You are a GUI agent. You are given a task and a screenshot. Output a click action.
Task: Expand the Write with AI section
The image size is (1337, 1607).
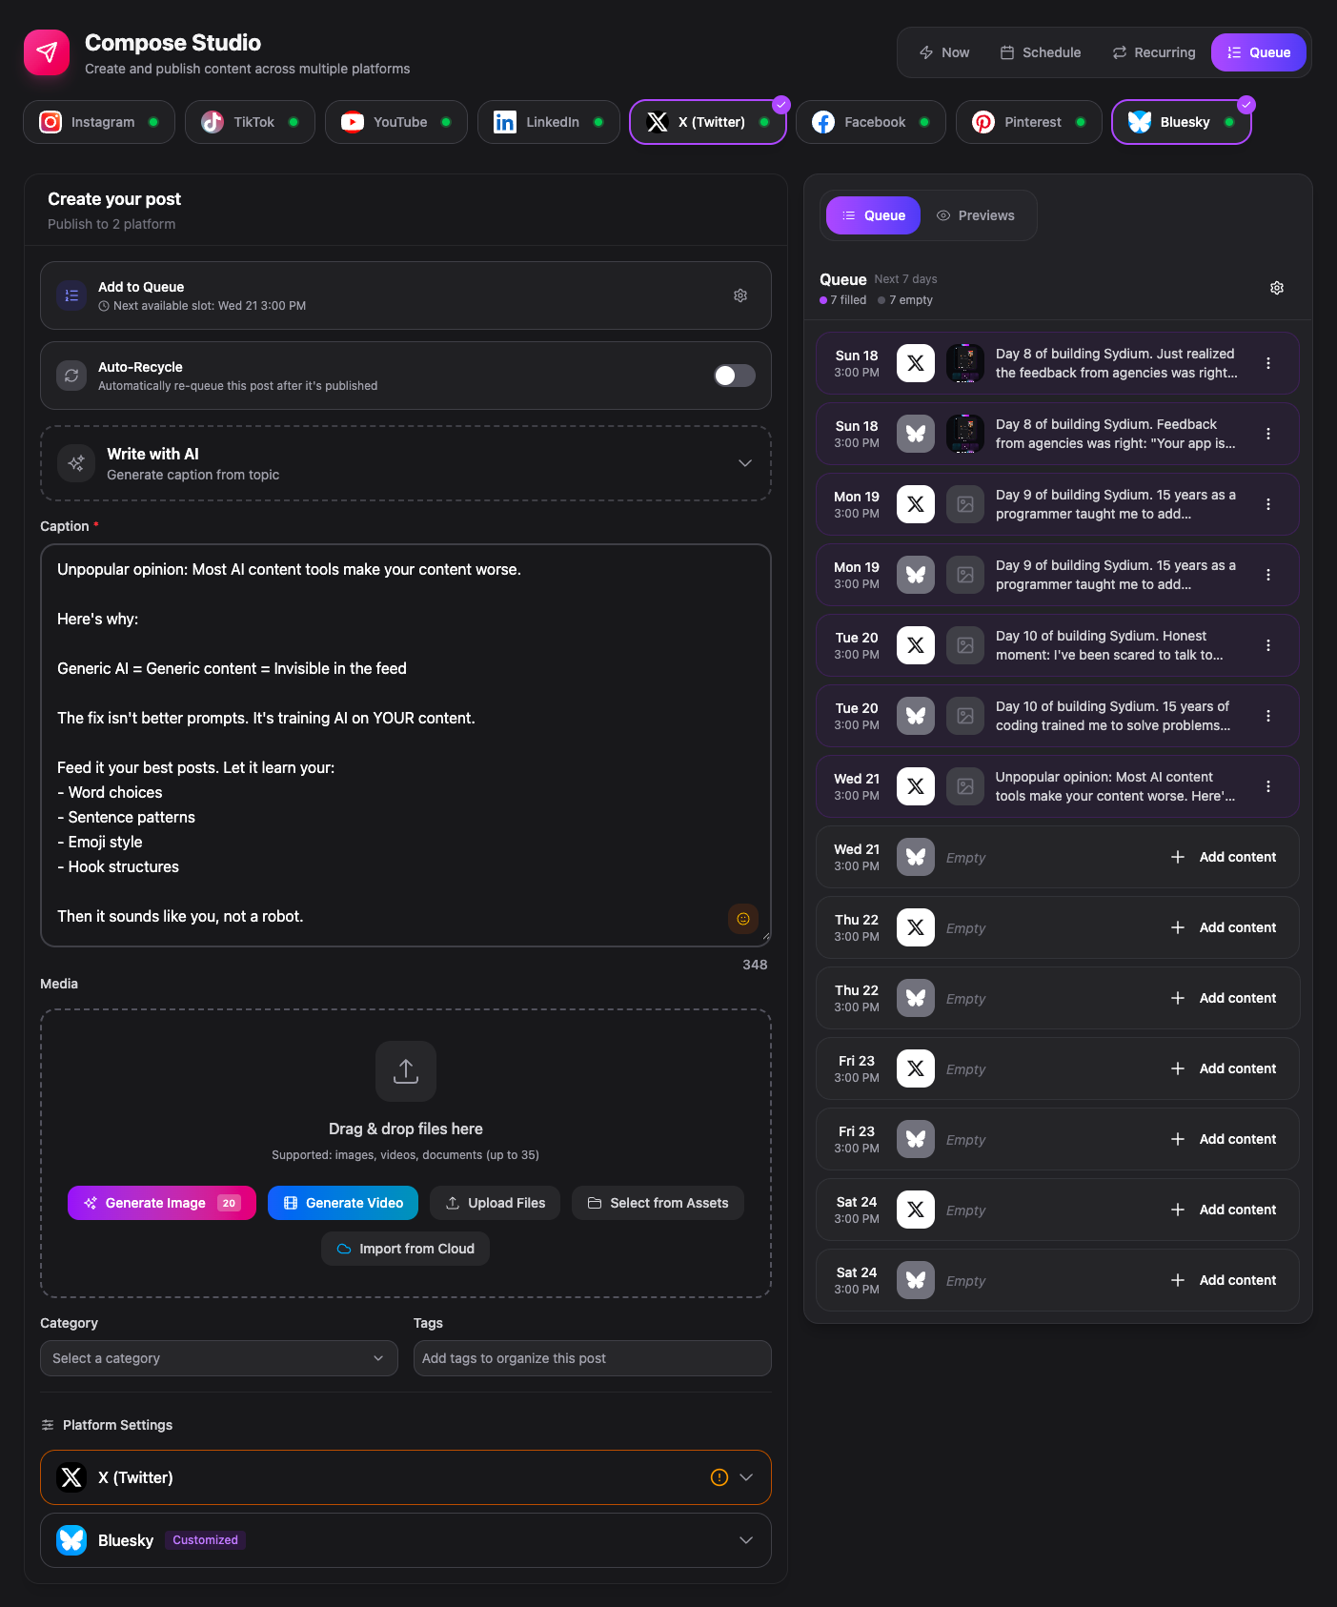[744, 462]
